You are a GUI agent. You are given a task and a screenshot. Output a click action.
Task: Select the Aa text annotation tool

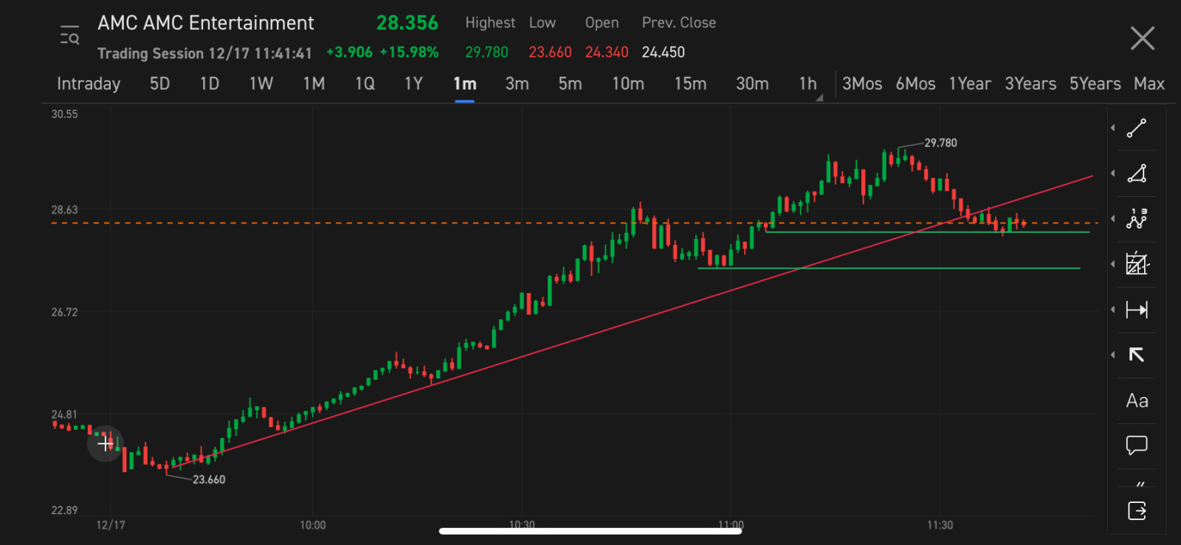click(1137, 400)
